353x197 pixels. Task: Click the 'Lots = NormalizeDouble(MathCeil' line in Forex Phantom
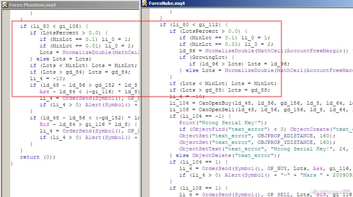click(x=90, y=52)
